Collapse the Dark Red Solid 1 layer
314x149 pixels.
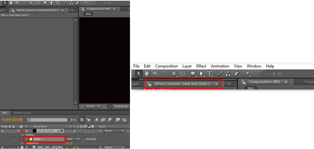(18, 131)
